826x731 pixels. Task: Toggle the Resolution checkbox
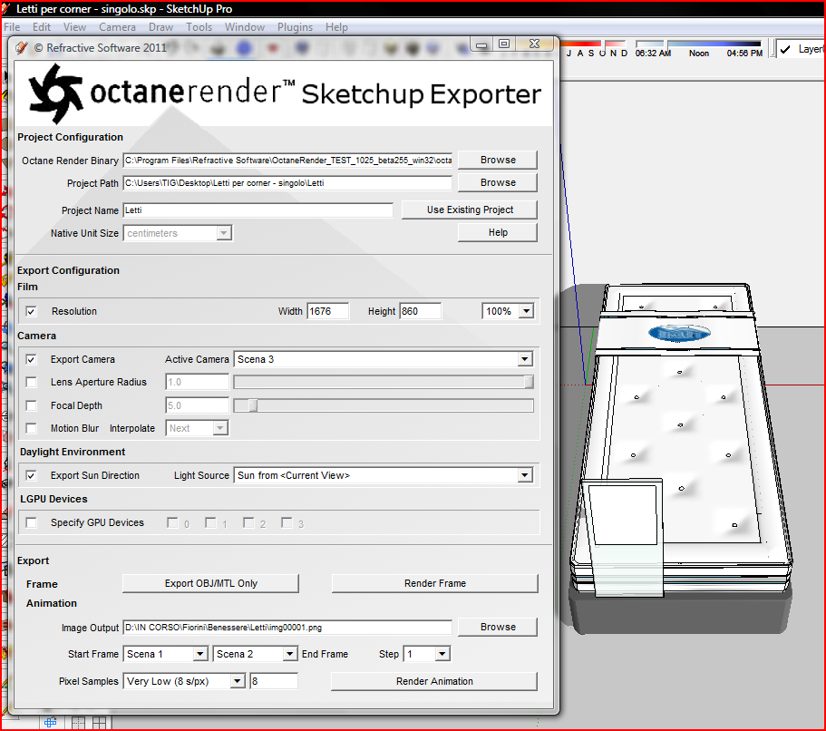point(31,311)
